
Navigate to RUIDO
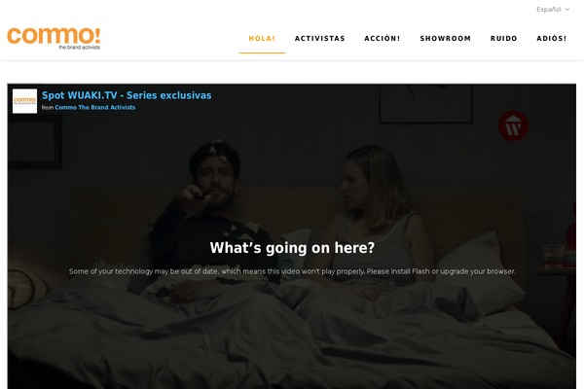503,38
